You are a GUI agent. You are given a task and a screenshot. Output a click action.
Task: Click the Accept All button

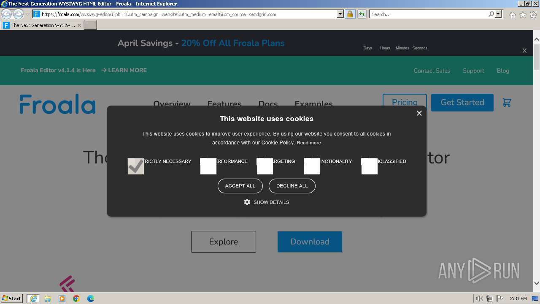240,186
